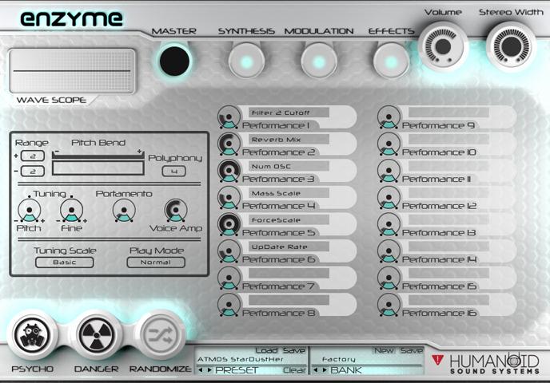Viewport: 550px width, 383px height.
Task: Activate the PSYCHO gas mask button
Action: click(x=32, y=335)
